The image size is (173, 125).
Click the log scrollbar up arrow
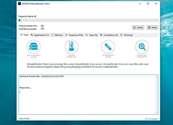coord(156,76)
